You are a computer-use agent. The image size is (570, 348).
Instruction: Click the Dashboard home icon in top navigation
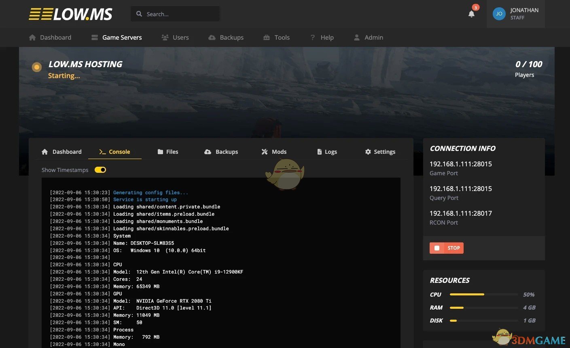point(32,37)
